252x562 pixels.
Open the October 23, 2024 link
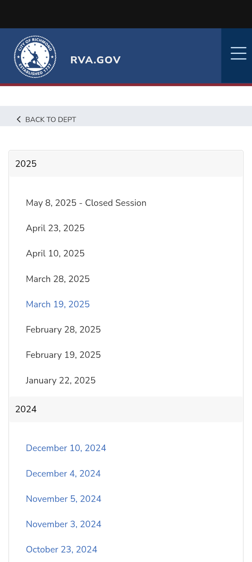point(61,549)
